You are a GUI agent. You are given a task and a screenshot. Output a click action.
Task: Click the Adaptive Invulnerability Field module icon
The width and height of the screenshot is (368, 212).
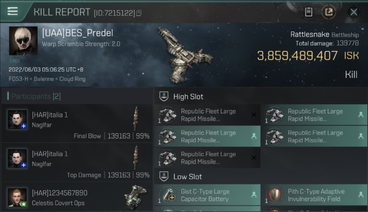click(x=274, y=195)
